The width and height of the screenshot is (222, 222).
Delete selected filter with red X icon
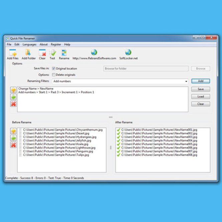coord(13,104)
